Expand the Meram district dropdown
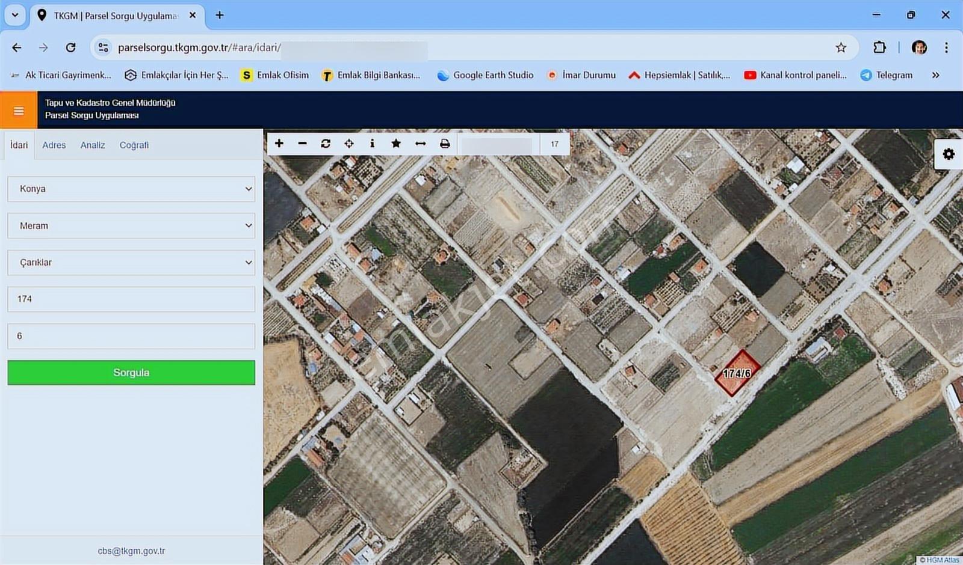The image size is (963, 565). pos(131,226)
